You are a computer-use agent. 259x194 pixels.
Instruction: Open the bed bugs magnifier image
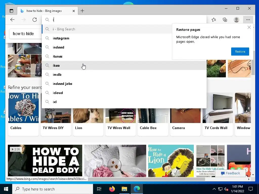115,161
